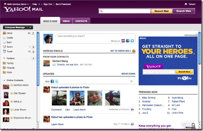Click the Yahoo home icon at top right
The width and height of the screenshot is (203, 131).
coord(186,4)
